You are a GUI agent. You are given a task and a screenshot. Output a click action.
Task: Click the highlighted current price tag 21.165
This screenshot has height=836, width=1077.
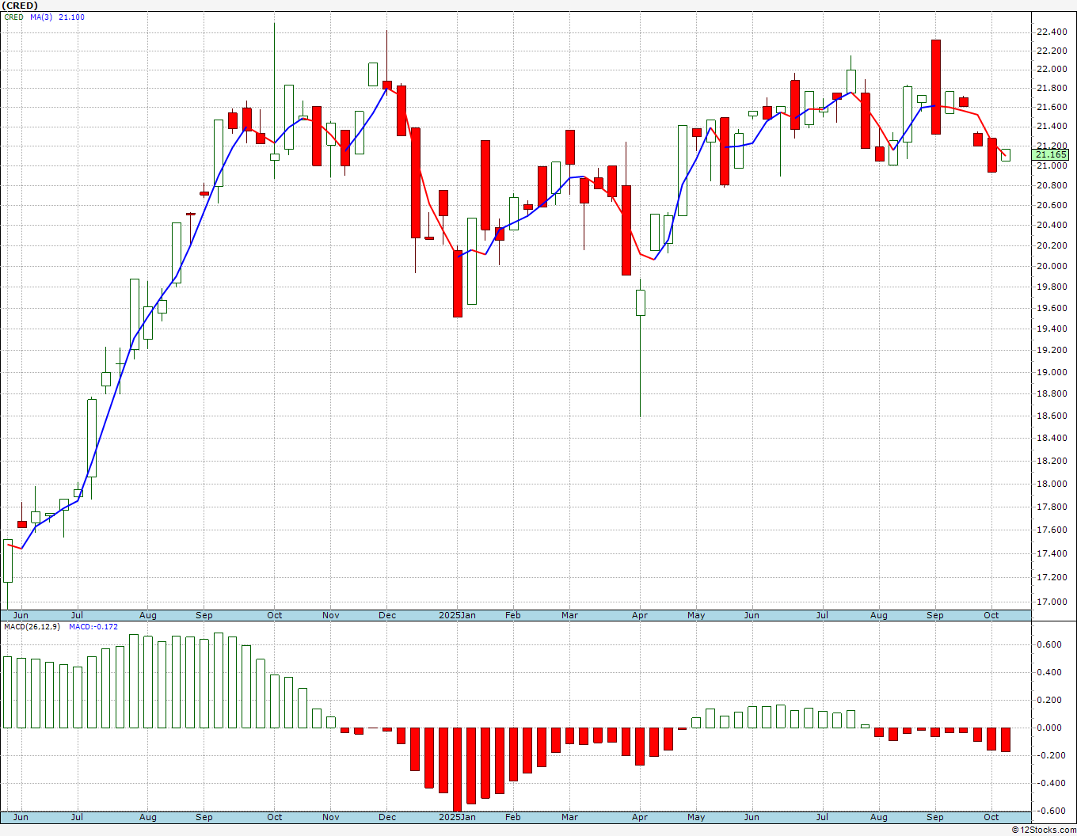[1051, 155]
